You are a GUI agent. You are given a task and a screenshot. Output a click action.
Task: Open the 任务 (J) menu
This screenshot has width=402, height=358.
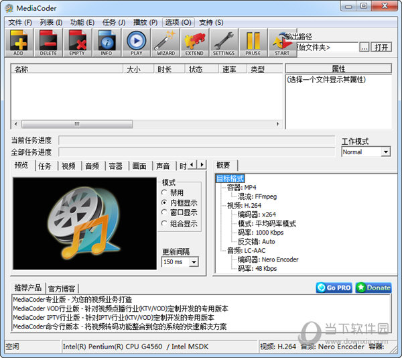click(x=114, y=23)
